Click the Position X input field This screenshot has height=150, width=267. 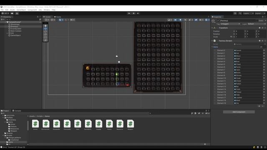tap(239, 31)
